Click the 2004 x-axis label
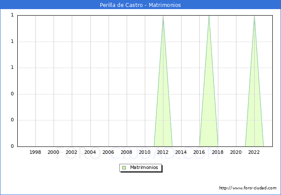 point(90,153)
